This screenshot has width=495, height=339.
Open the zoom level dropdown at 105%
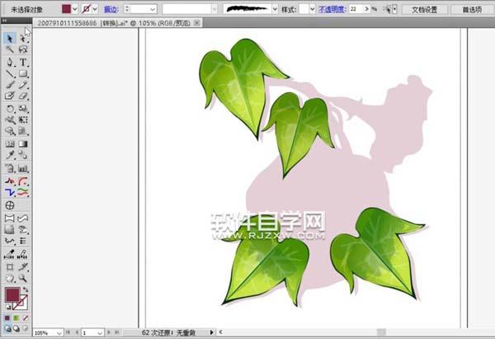click(59, 332)
